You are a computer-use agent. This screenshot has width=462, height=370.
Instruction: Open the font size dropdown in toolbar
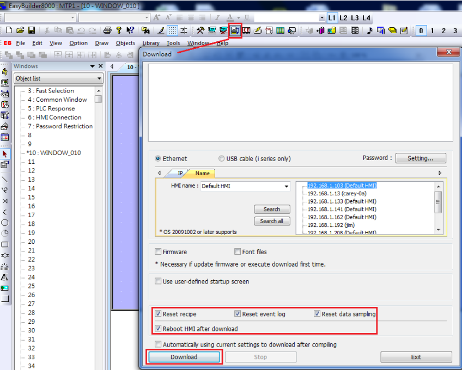147,17
